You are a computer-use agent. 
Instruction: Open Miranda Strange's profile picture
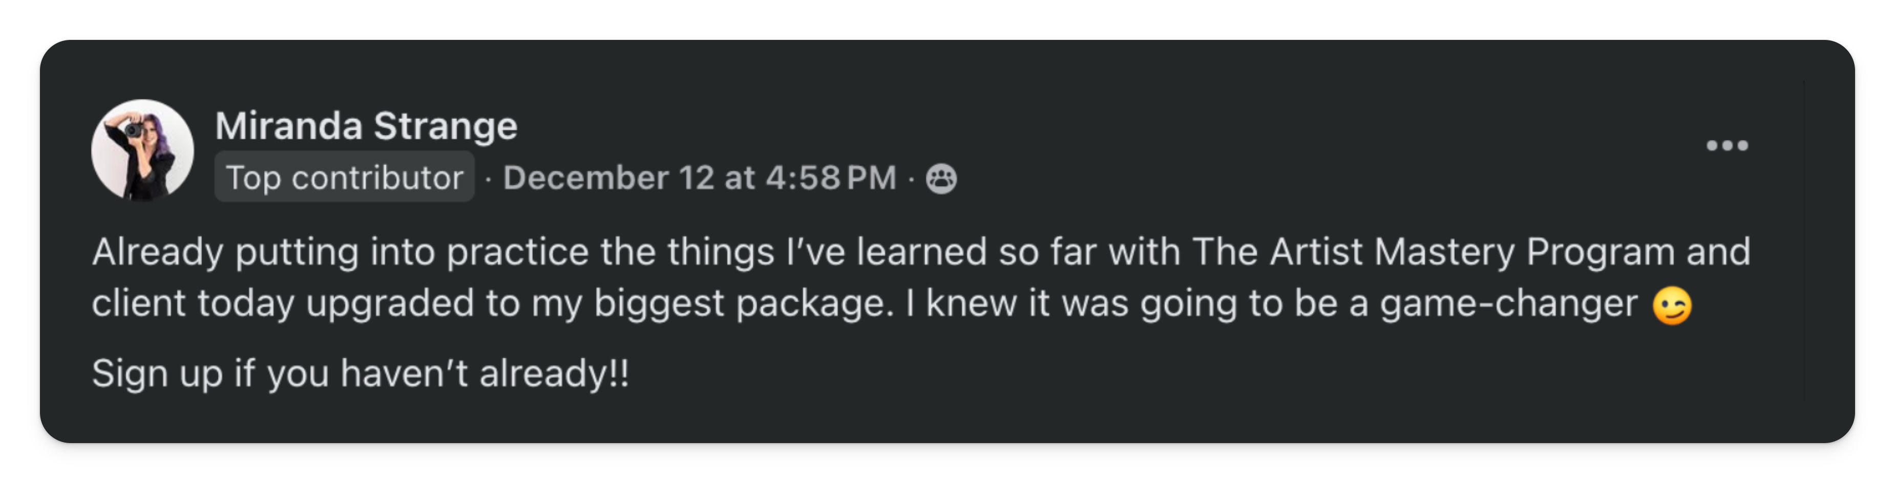(143, 150)
